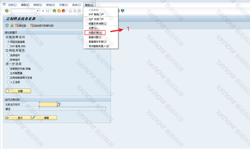Select the 项目实施指南 radio button
Screen dimensions: 250x149
click(8, 42)
